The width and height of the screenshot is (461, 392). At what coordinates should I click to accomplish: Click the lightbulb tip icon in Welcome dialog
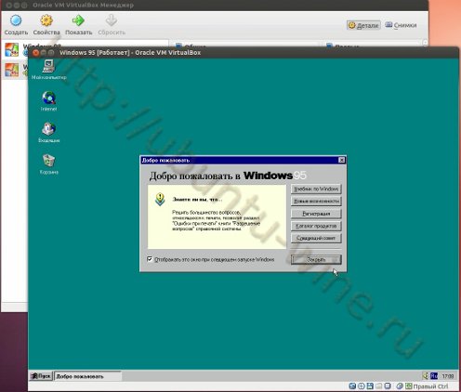(160, 200)
